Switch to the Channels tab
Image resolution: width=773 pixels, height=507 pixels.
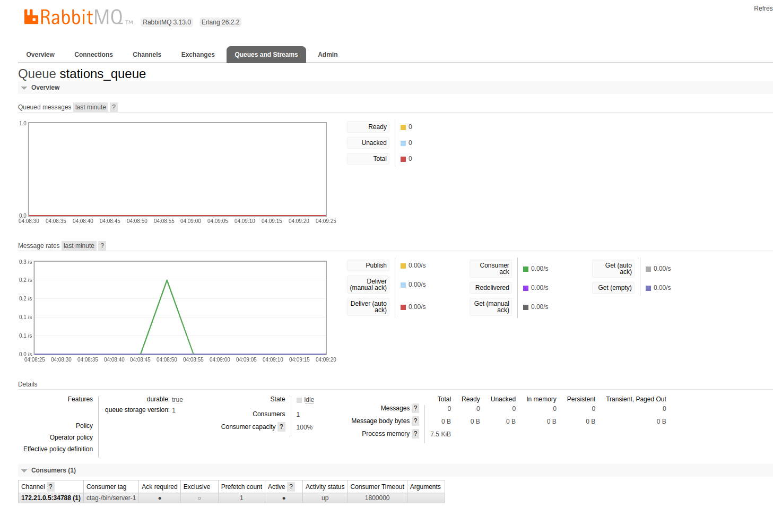pos(147,55)
